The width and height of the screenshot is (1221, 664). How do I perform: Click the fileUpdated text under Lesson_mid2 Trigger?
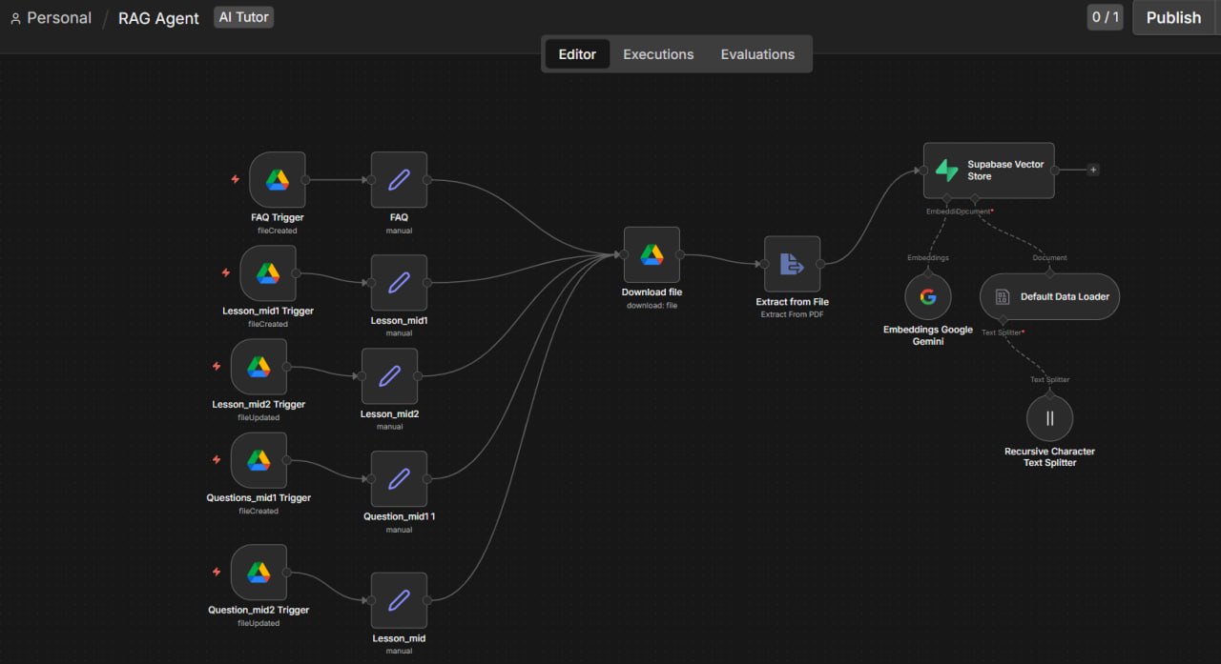click(259, 417)
